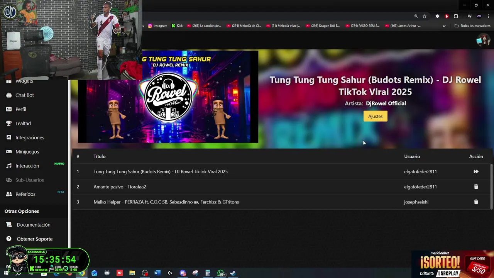This screenshot has height=278, width=494.
Task: Click the 'Otras Opciones' sidebar heading
Action: pos(22,211)
